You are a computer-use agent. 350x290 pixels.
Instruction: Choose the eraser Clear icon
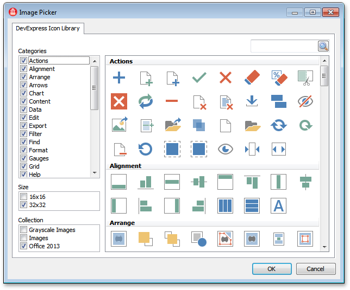252,78
